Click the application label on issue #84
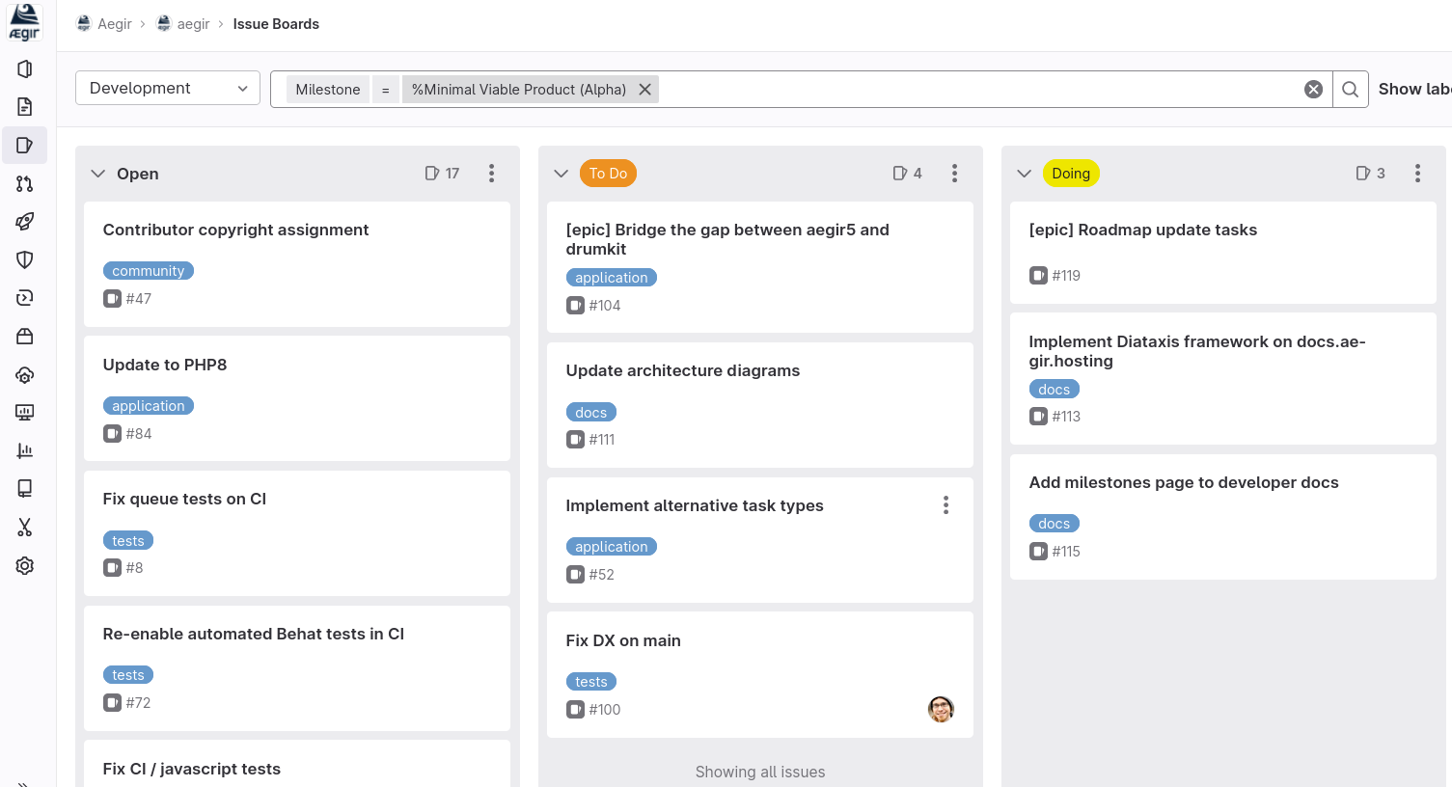Viewport: 1452px width, 787px height. pyautogui.click(x=149, y=406)
